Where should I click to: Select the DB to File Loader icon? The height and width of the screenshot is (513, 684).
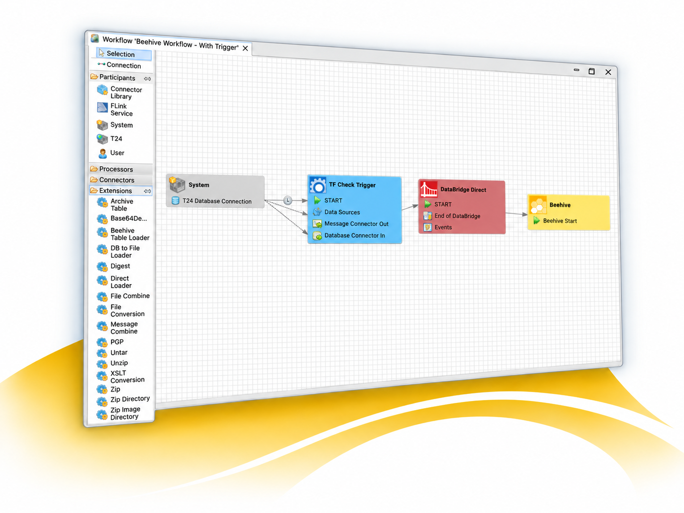tap(103, 249)
